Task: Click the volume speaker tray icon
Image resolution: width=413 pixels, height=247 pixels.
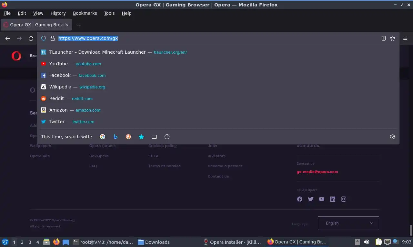Action: coord(367,242)
